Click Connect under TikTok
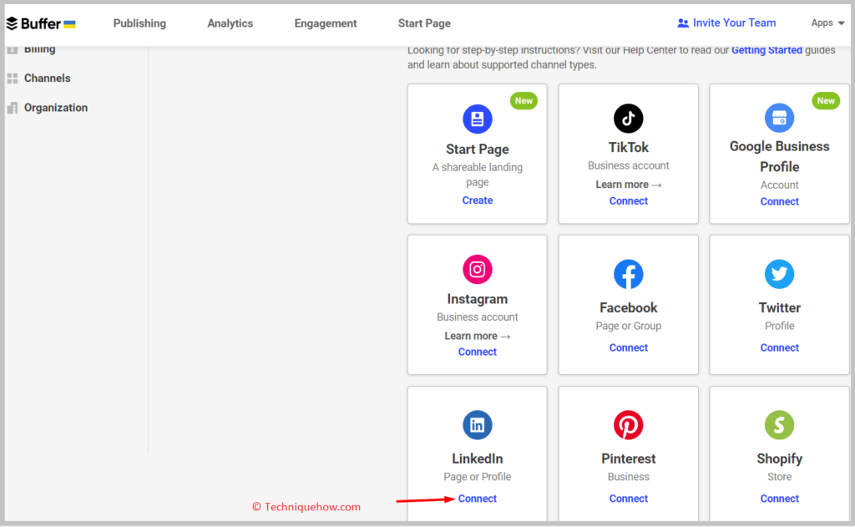The height and width of the screenshot is (527, 855). click(x=628, y=200)
